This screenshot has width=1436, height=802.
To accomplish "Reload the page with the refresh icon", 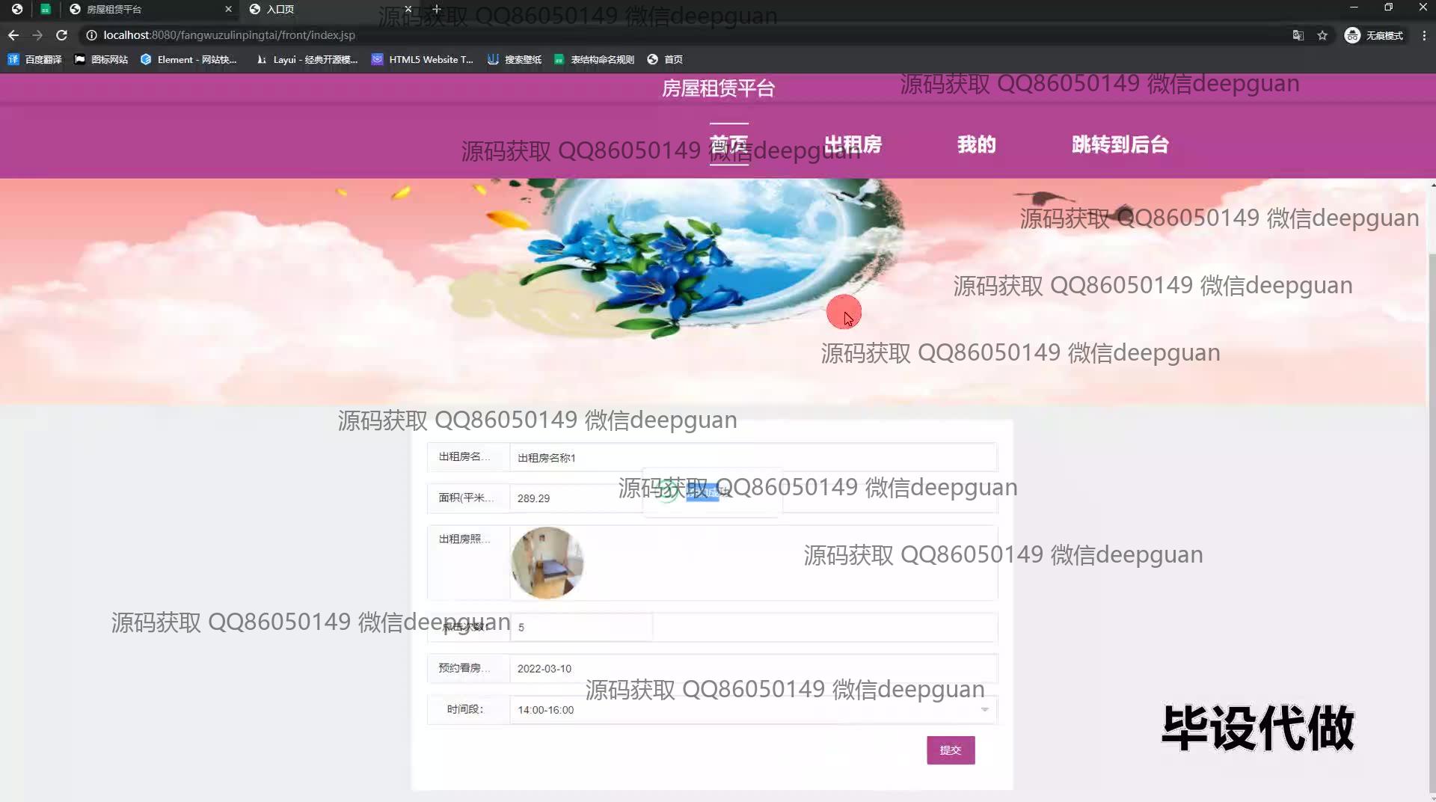I will pyautogui.click(x=62, y=35).
